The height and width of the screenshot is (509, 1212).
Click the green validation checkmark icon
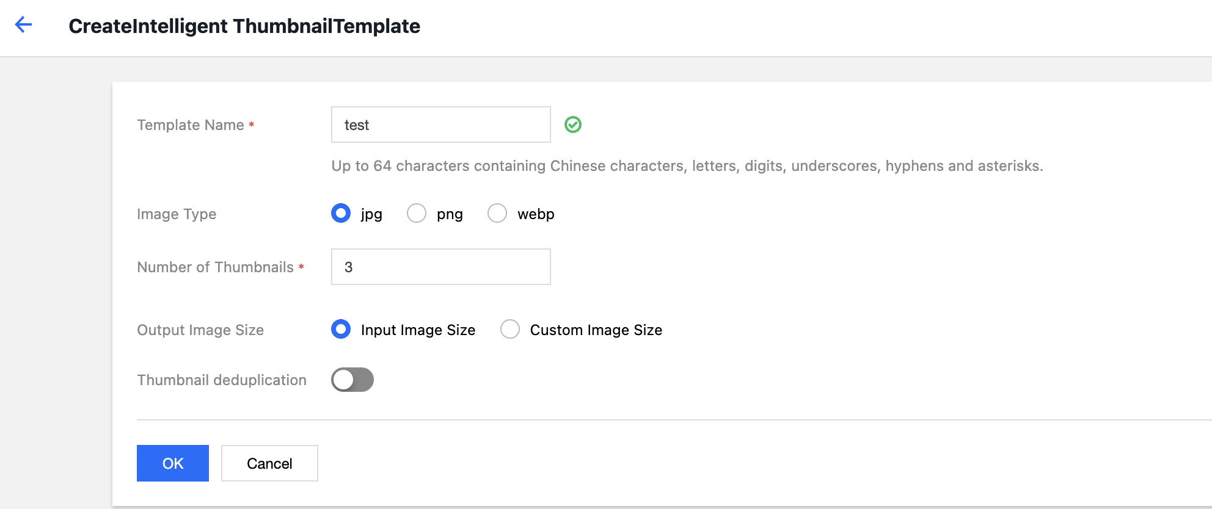572,125
